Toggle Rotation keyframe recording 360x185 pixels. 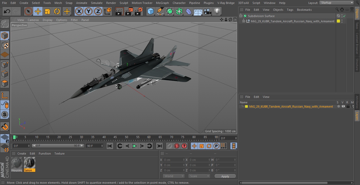(x=209, y=146)
